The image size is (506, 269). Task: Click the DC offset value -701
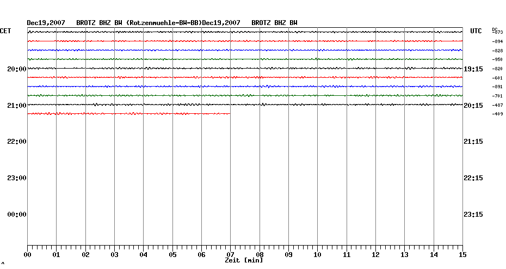pyautogui.click(x=497, y=96)
